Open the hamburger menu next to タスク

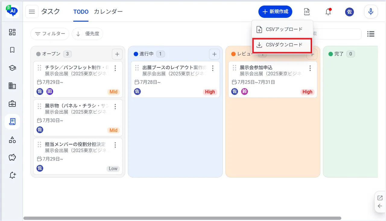click(32, 12)
